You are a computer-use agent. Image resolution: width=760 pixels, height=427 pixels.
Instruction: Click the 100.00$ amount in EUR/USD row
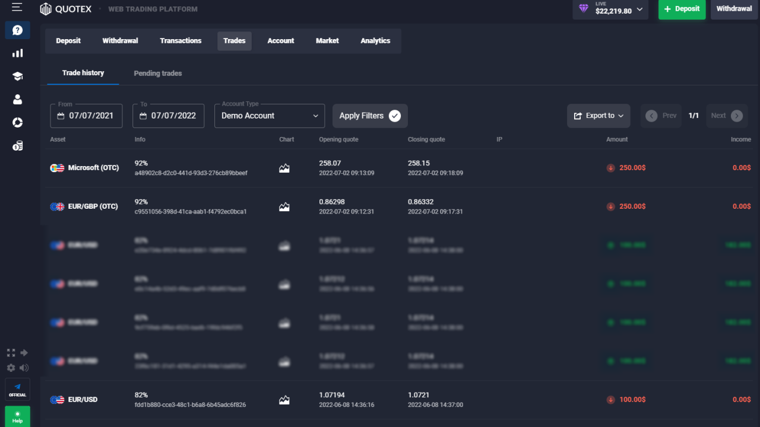(x=632, y=400)
